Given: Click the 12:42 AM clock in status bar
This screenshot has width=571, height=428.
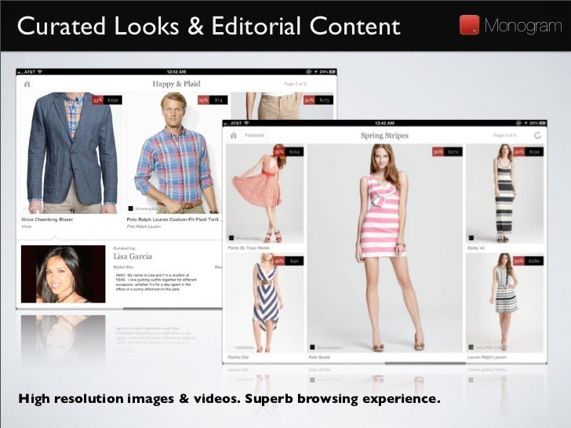Looking at the screenshot, I should 176,71.
